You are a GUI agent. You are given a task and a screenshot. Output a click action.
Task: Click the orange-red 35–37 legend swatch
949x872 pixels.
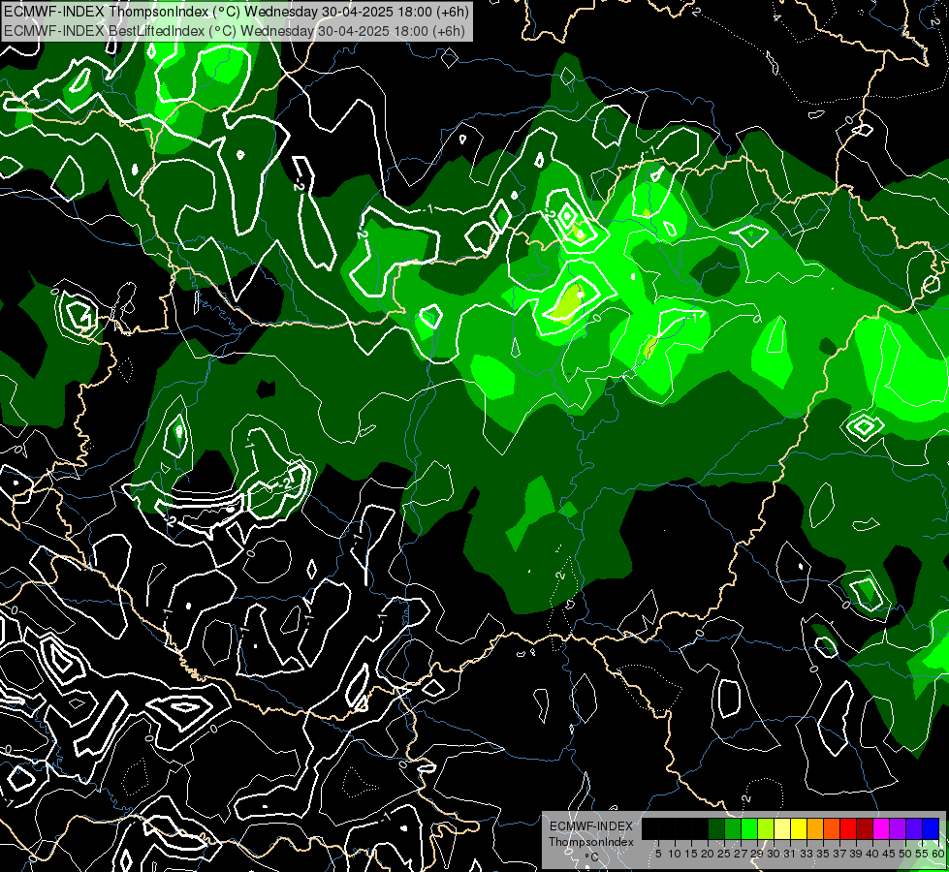[x=832, y=829]
